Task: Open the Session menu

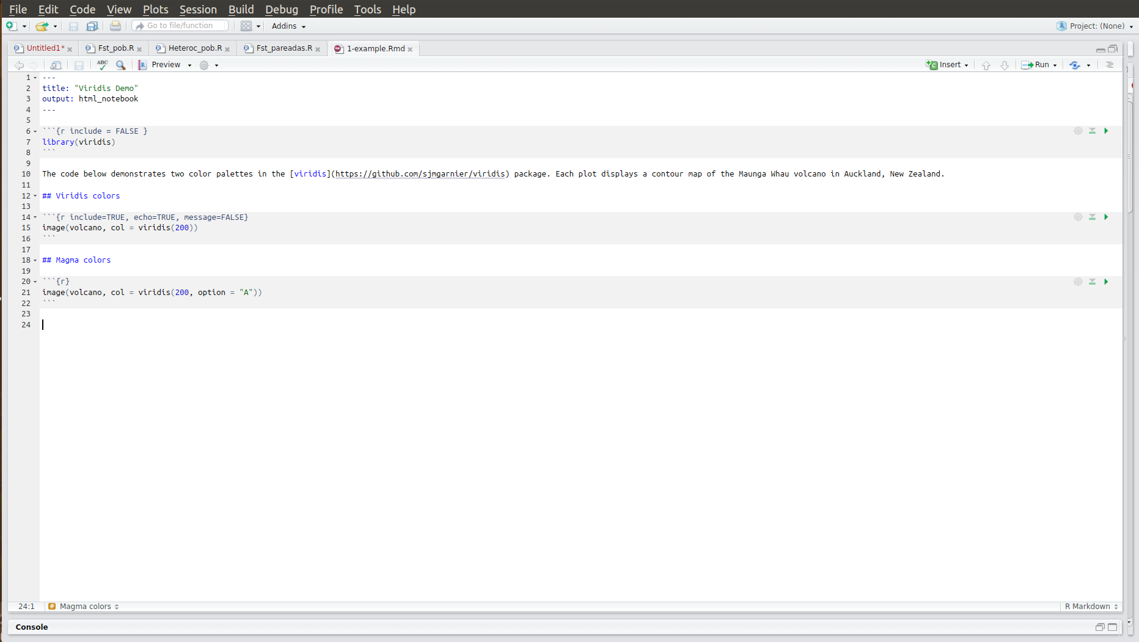Action: pos(198,9)
